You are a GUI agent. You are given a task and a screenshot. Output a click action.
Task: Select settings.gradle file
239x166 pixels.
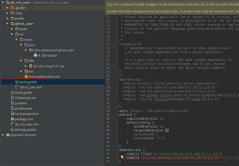point(26,130)
